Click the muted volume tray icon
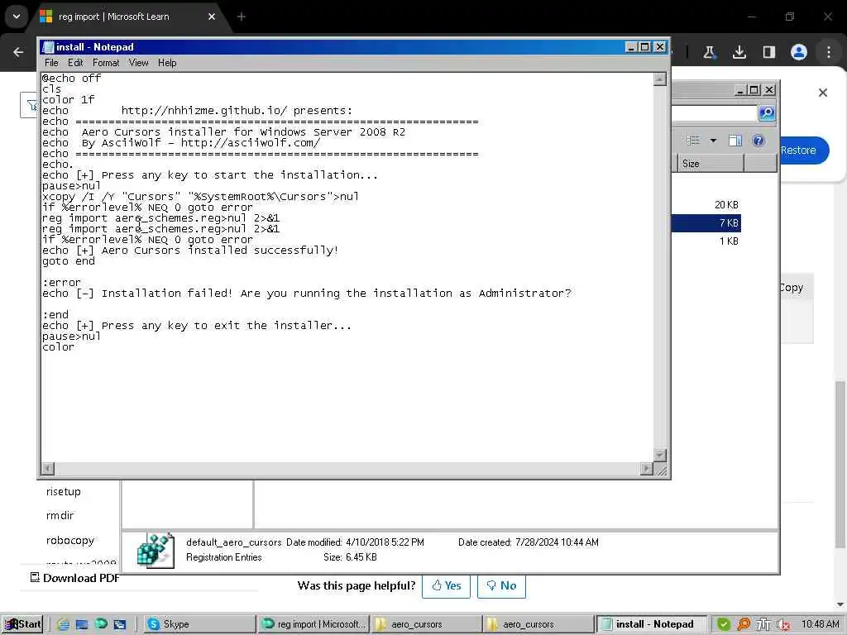The width and height of the screenshot is (847, 635). pyautogui.click(x=782, y=625)
